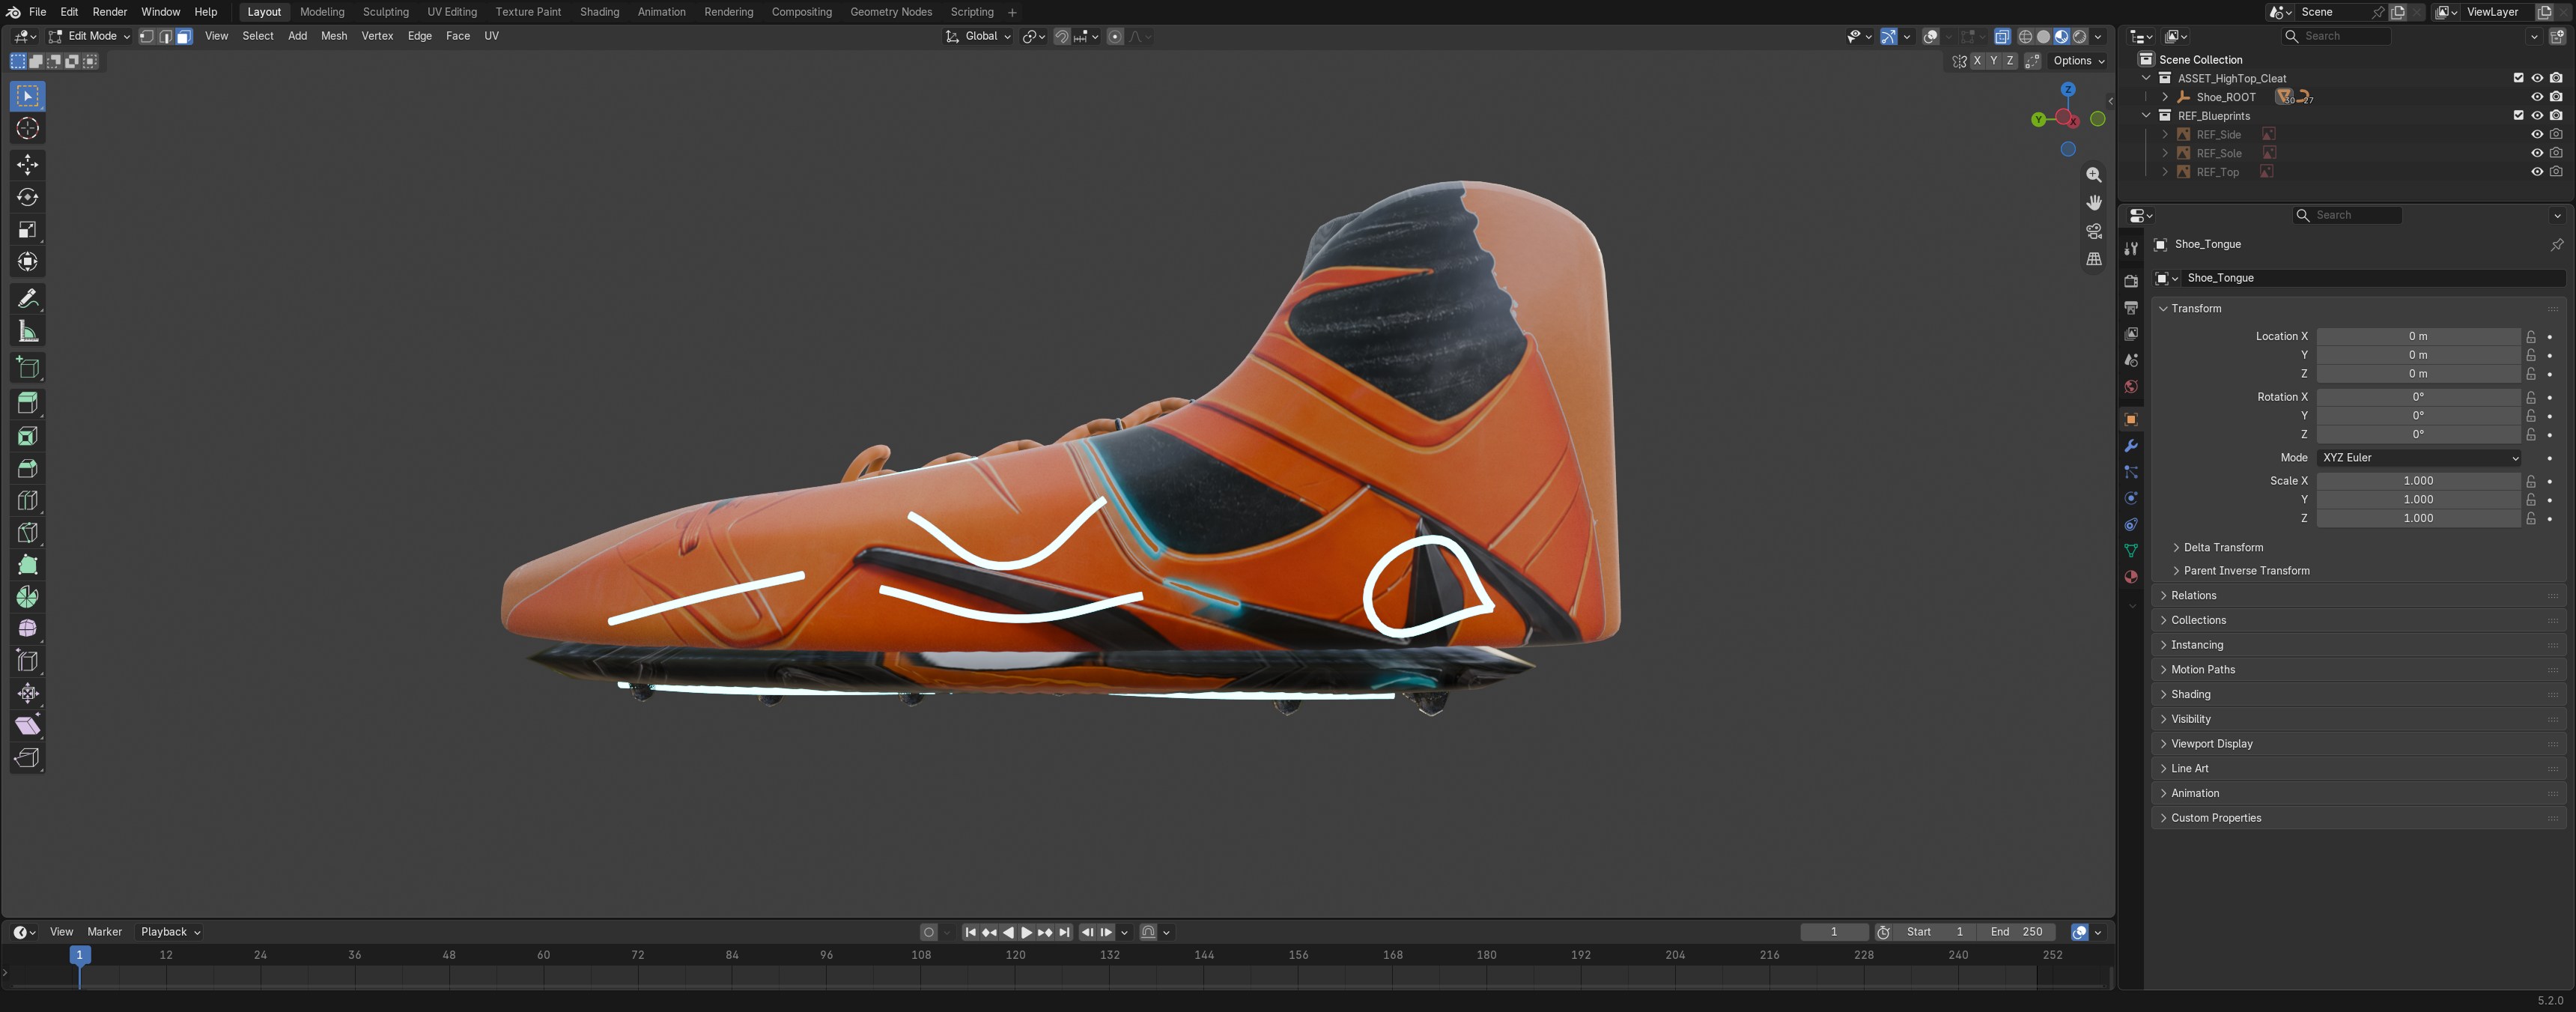Open the File menu
This screenshot has width=2576, height=1012.
coord(38,12)
